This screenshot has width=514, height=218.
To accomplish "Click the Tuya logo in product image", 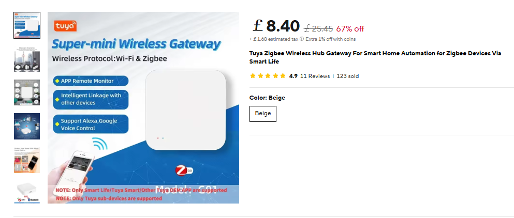I will click(x=65, y=26).
